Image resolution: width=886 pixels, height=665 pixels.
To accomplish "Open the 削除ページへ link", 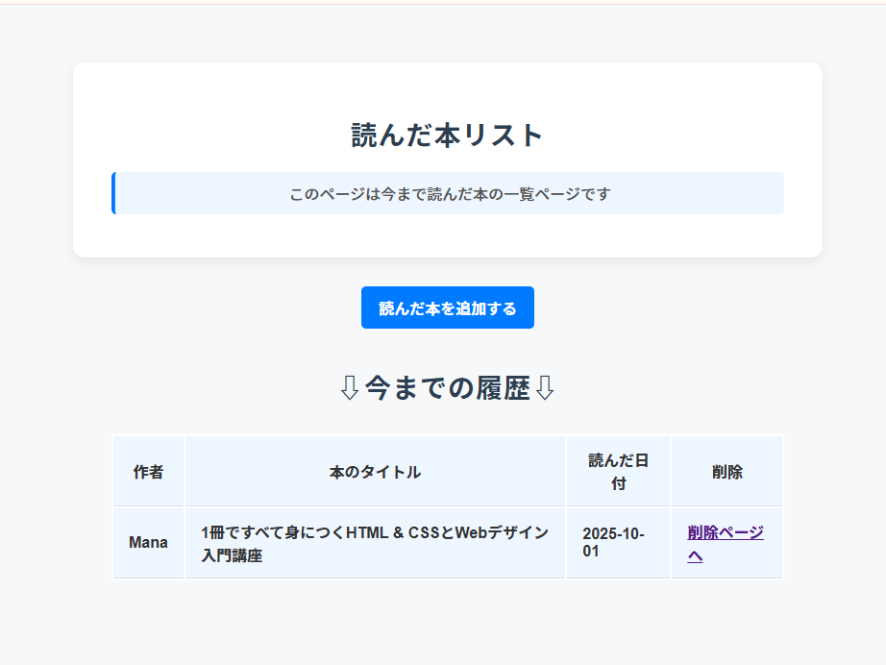I will point(725,533).
